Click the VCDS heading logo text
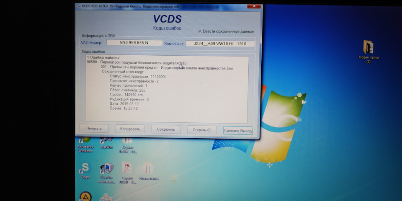Viewport: 402px width, 201px height. [x=167, y=19]
